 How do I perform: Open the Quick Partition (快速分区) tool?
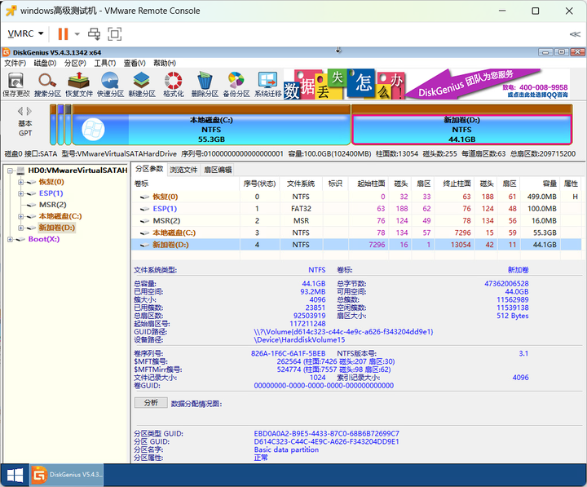[110, 85]
